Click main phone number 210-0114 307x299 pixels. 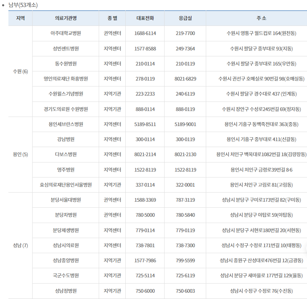pos(145,64)
